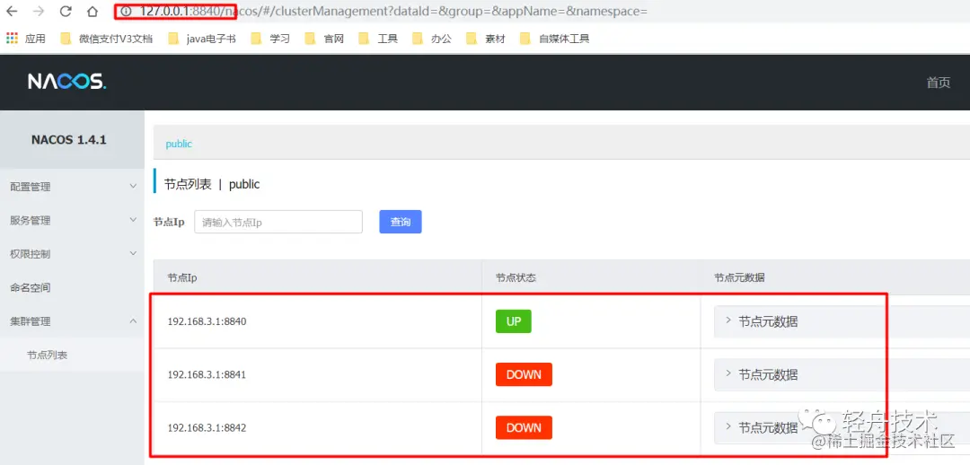This screenshot has height=465, width=970.
Task: Select the public namespace link
Action: (x=179, y=144)
